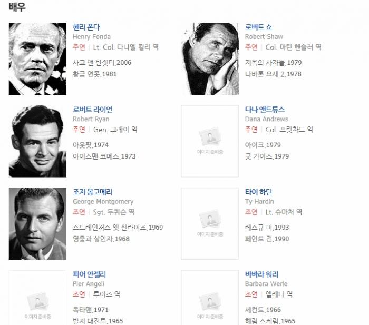The height and width of the screenshot is (325, 369).
Task: Open the 타이 하딘 actor link
Action: coord(258,192)
